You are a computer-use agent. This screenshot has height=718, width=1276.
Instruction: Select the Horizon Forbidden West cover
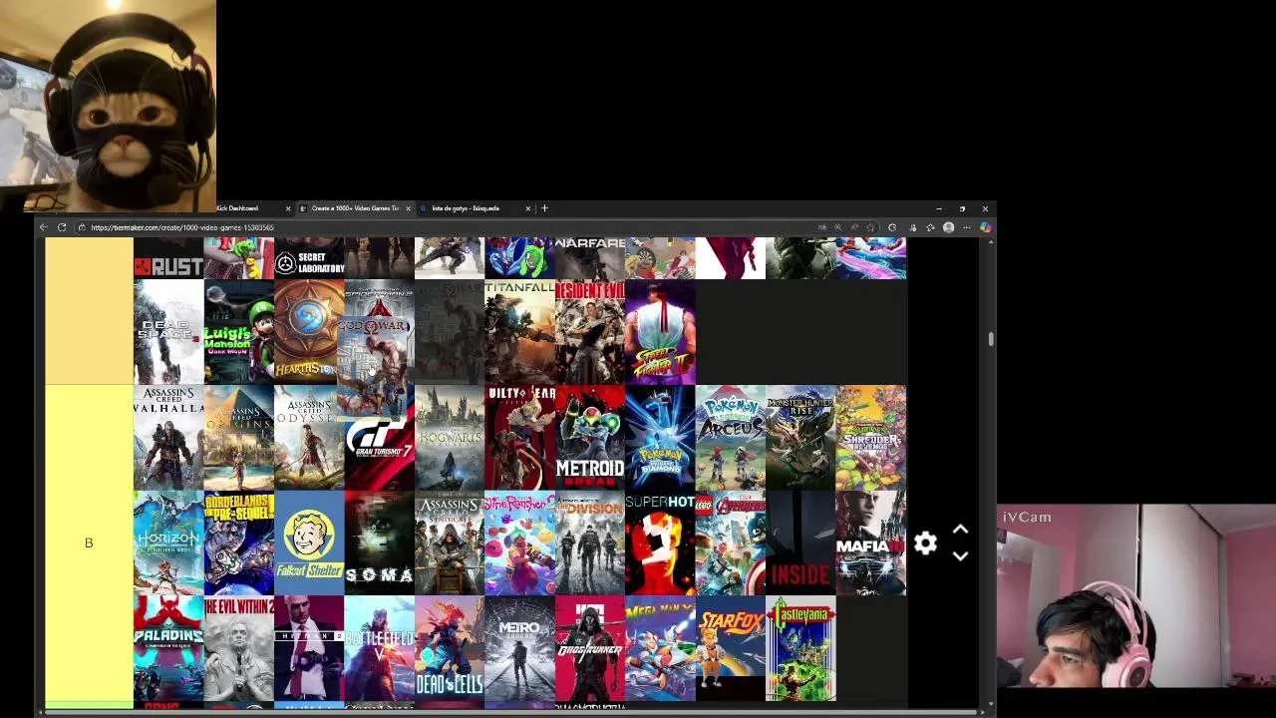(x=168, y=543)
